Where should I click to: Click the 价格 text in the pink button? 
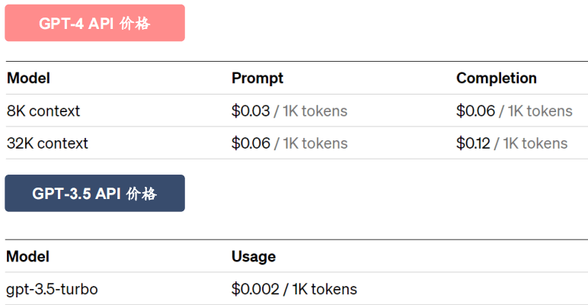tap(135, 24)
